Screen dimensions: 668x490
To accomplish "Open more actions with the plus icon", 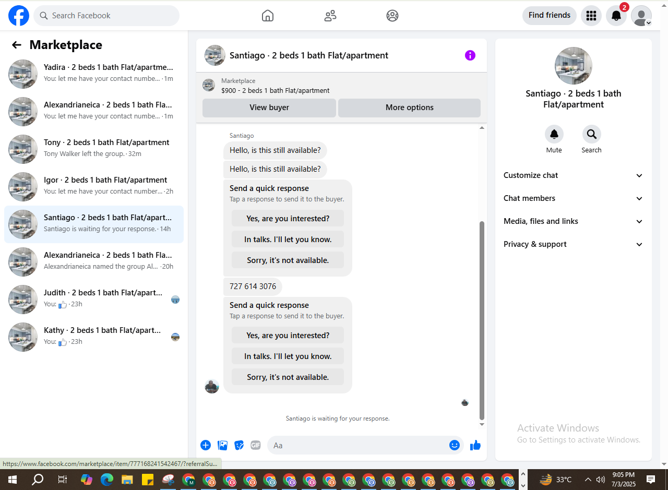I will [206, 445].
